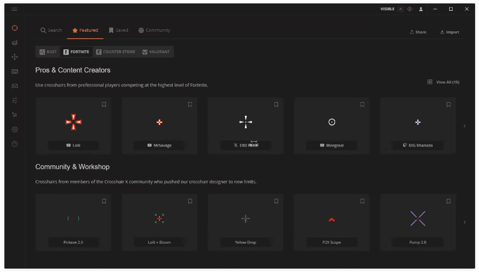Bookmark the Lolli + Bloom crosshair
Image resolution: width=479 pixels, height=272 pixels.
(x=190, y=201)
